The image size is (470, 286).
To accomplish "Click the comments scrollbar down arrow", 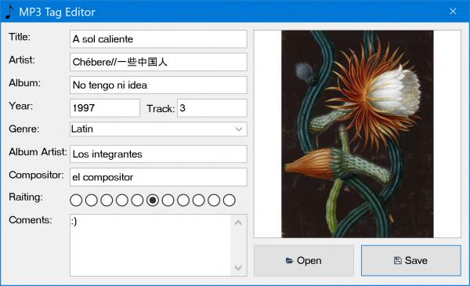I will 238,268.
